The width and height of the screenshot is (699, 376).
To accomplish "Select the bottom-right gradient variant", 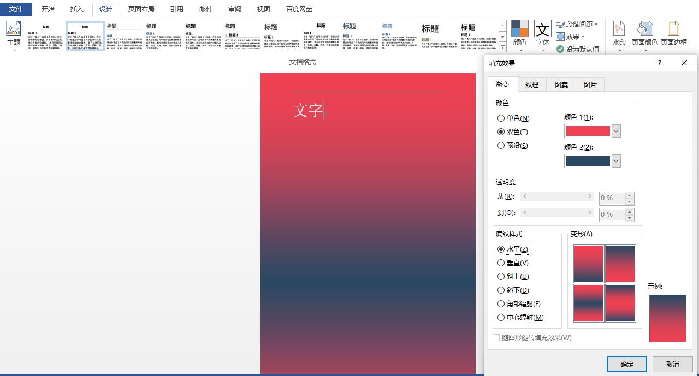I will point(620,303).
